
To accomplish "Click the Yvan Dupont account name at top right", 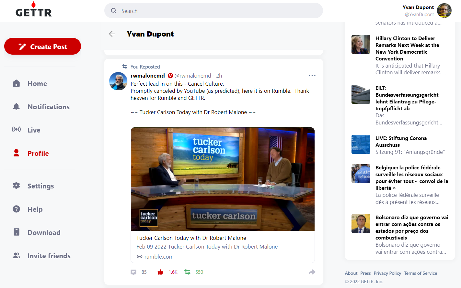I will (x=418, y=7).
